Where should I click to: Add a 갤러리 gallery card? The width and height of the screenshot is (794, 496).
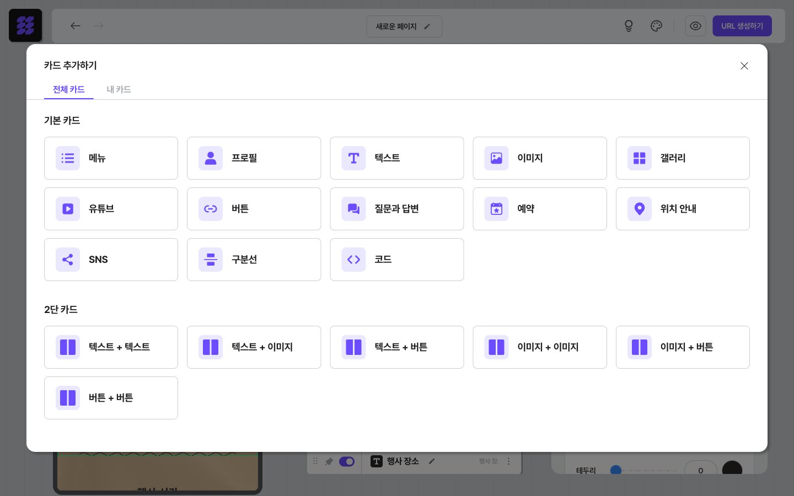tap(683, 158)
